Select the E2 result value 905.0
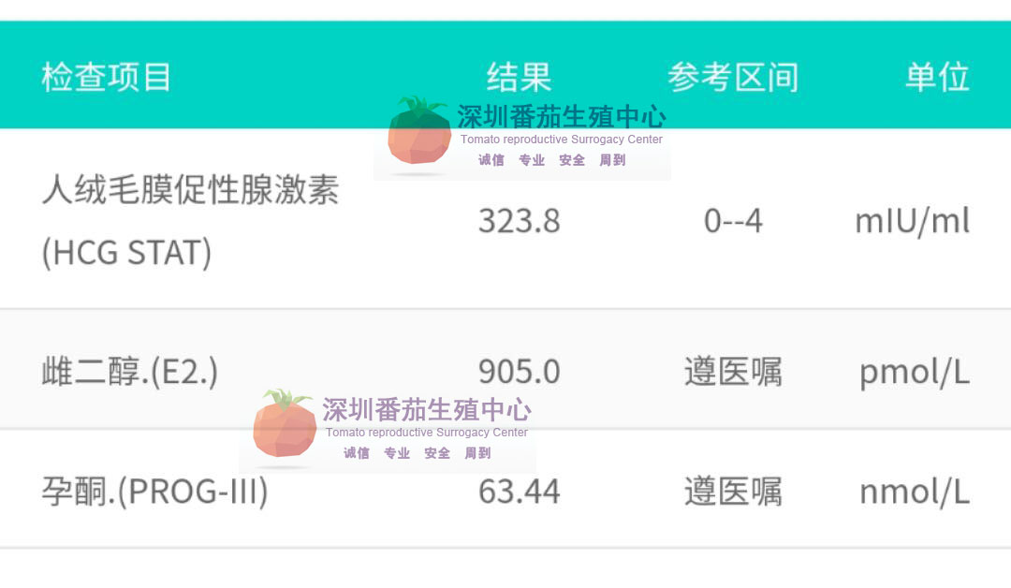1011x588 pixels. tap(519, 372)
